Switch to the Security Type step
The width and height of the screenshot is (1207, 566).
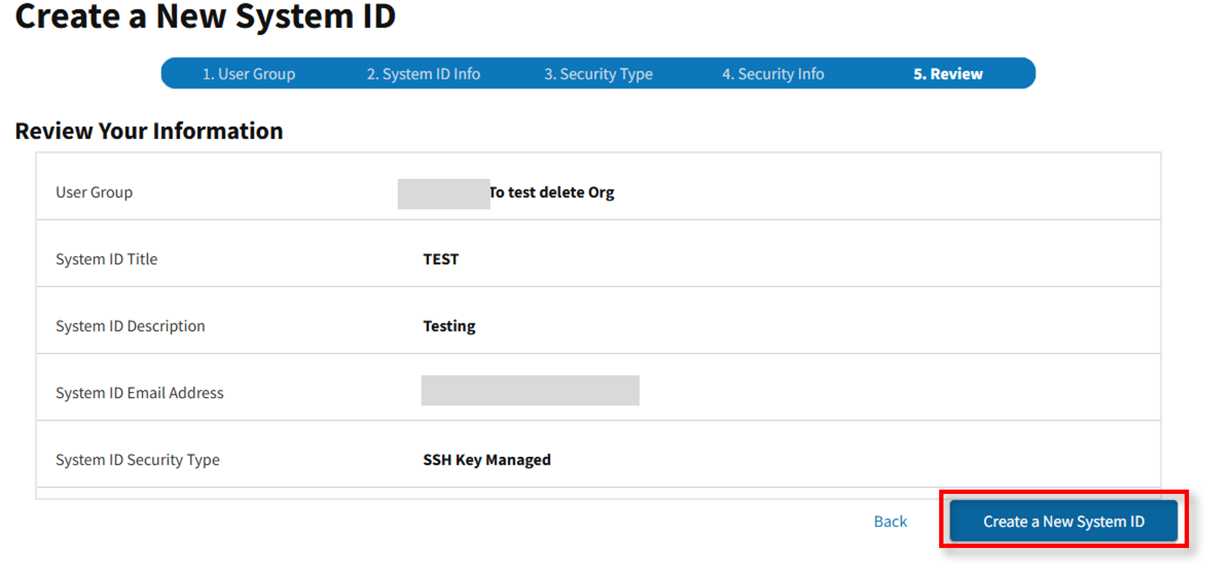coord(598,74)
